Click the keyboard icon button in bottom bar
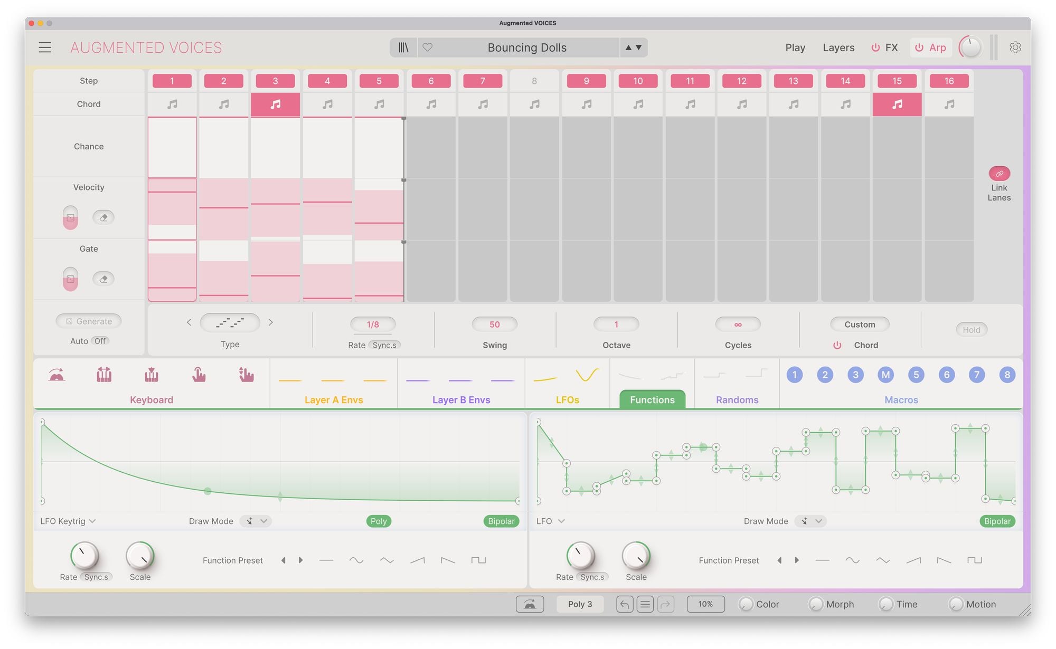The height and width of the screenshot is (649, 1056). [x=530, y=604]
